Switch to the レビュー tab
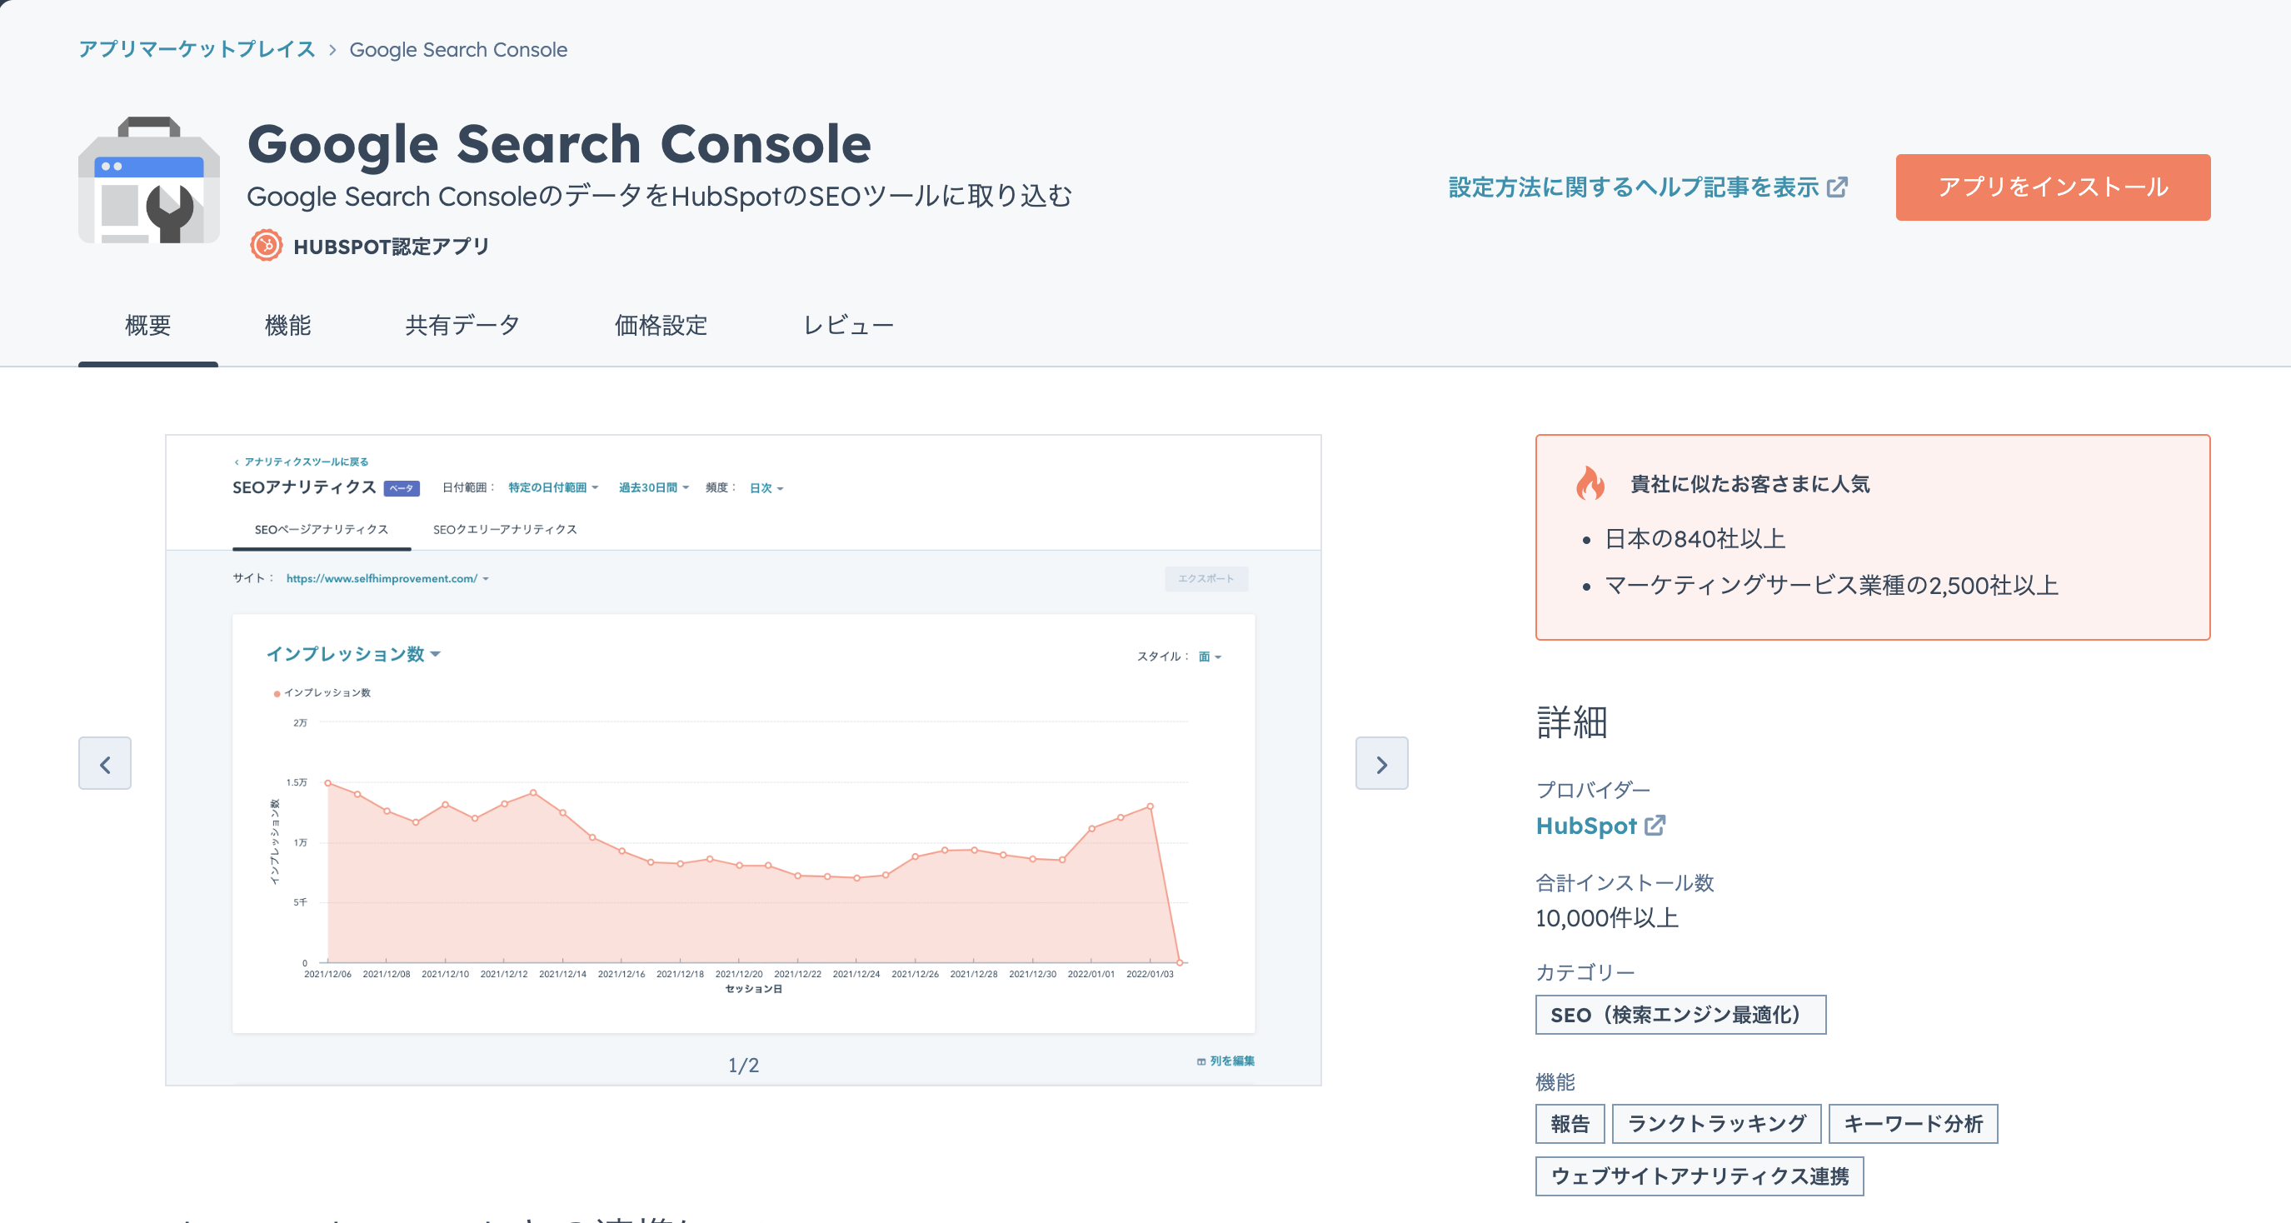Screen dimensions: 2291x1223 (847, 326)
